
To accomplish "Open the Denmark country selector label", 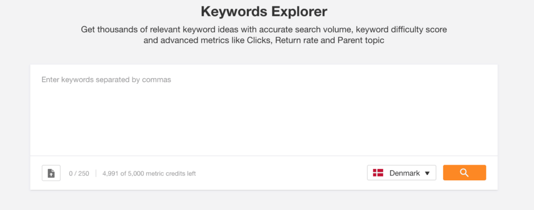I will point(404,174).
